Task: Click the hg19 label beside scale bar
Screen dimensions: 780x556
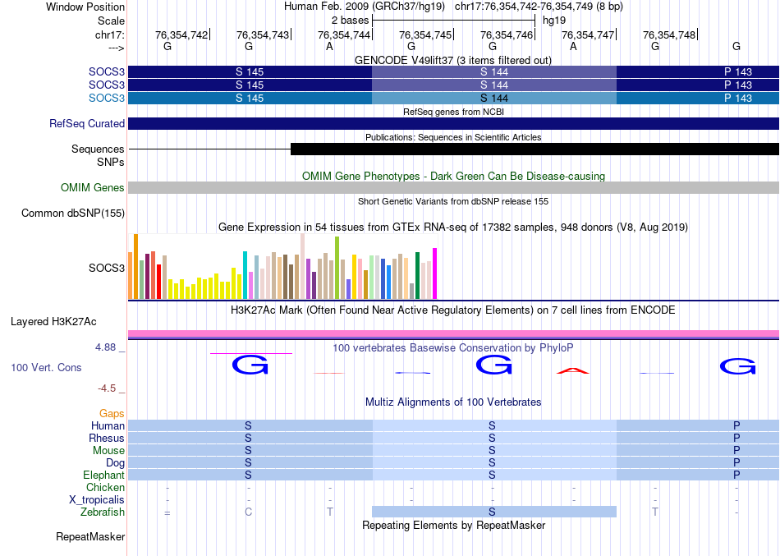Action: [x=553, y=21]
